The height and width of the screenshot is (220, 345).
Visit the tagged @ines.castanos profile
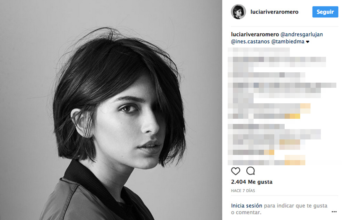tap(250, 42)
